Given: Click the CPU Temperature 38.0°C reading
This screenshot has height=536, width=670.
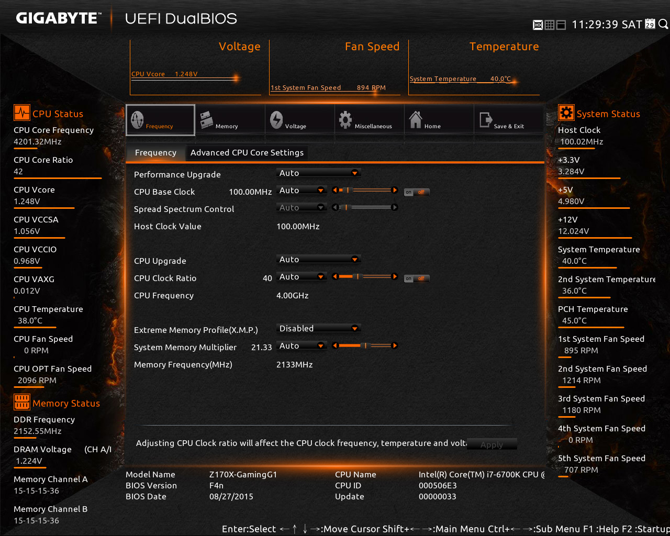Looking at the screenshot, I should tap(30, 321).
